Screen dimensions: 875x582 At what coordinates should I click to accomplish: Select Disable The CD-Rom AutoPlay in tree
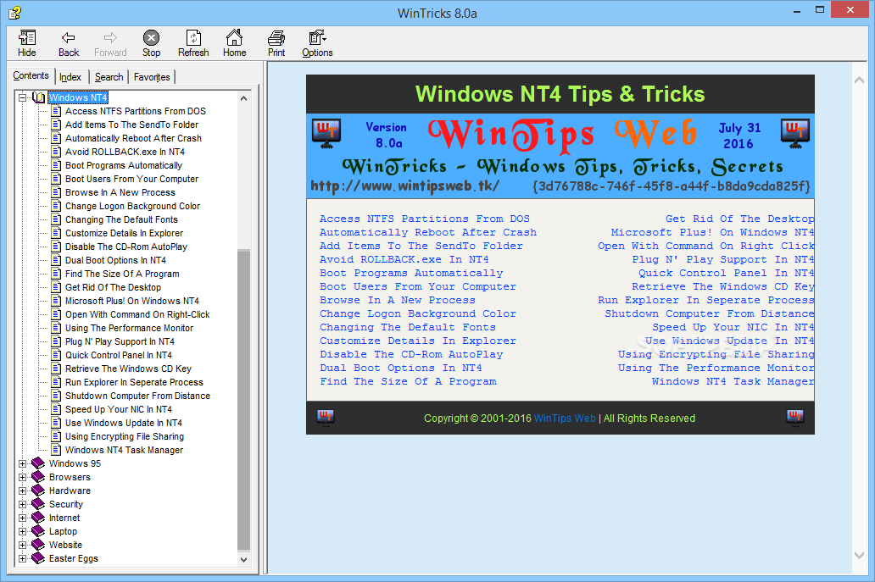(126, 247)
